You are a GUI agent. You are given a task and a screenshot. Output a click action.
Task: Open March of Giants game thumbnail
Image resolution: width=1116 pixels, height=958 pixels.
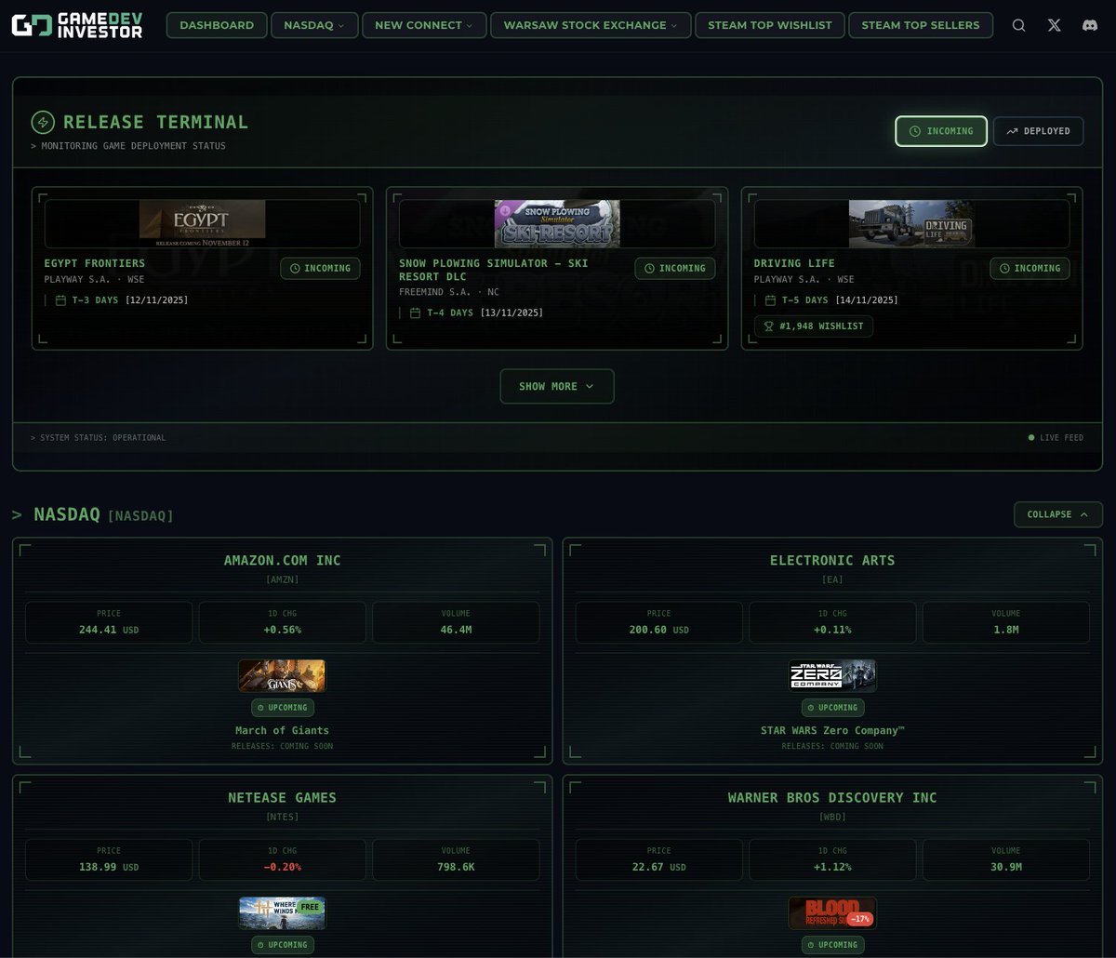click(282, 676)
